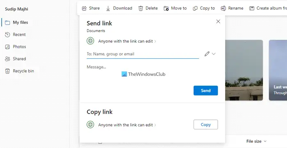The height and width of the screenshot is (148, 287).
Task: Close the Send link dialog
Action: click(218, 21)
